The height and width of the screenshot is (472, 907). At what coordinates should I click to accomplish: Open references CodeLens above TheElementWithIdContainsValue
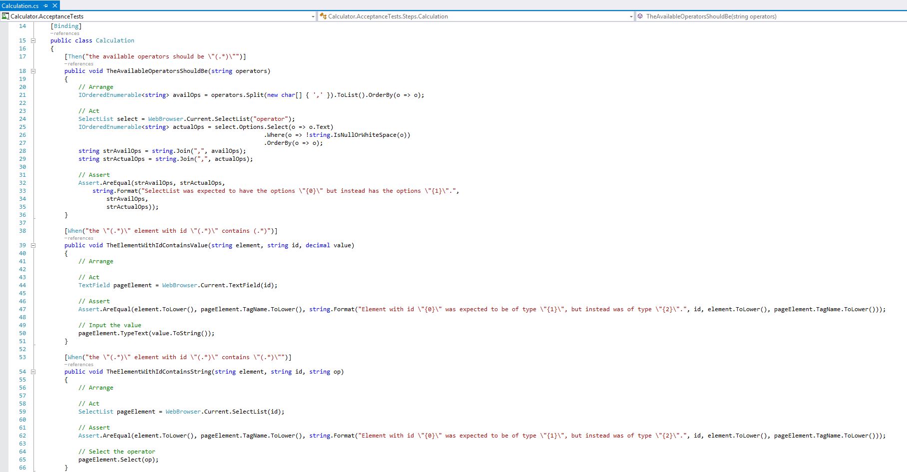coord(79,238)
